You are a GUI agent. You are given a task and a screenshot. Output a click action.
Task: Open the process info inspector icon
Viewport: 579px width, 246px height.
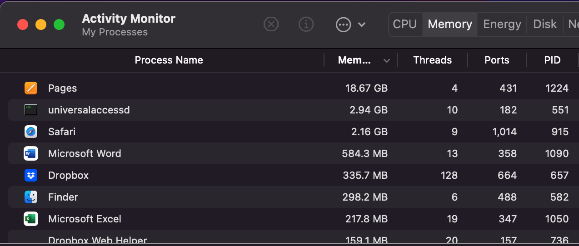(306, 24)
